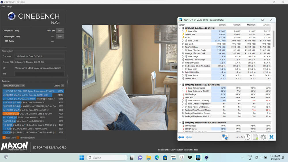
Task: Open Task View from the taskbar
Action: [x=132, y=158]
